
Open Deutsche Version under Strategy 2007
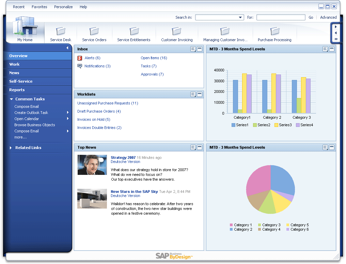[x=125, y=162]
